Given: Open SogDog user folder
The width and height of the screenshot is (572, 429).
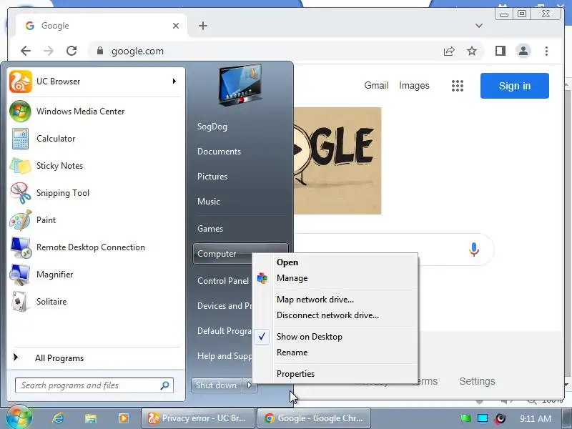Looking at the screenshot, I should pos(212,127).
